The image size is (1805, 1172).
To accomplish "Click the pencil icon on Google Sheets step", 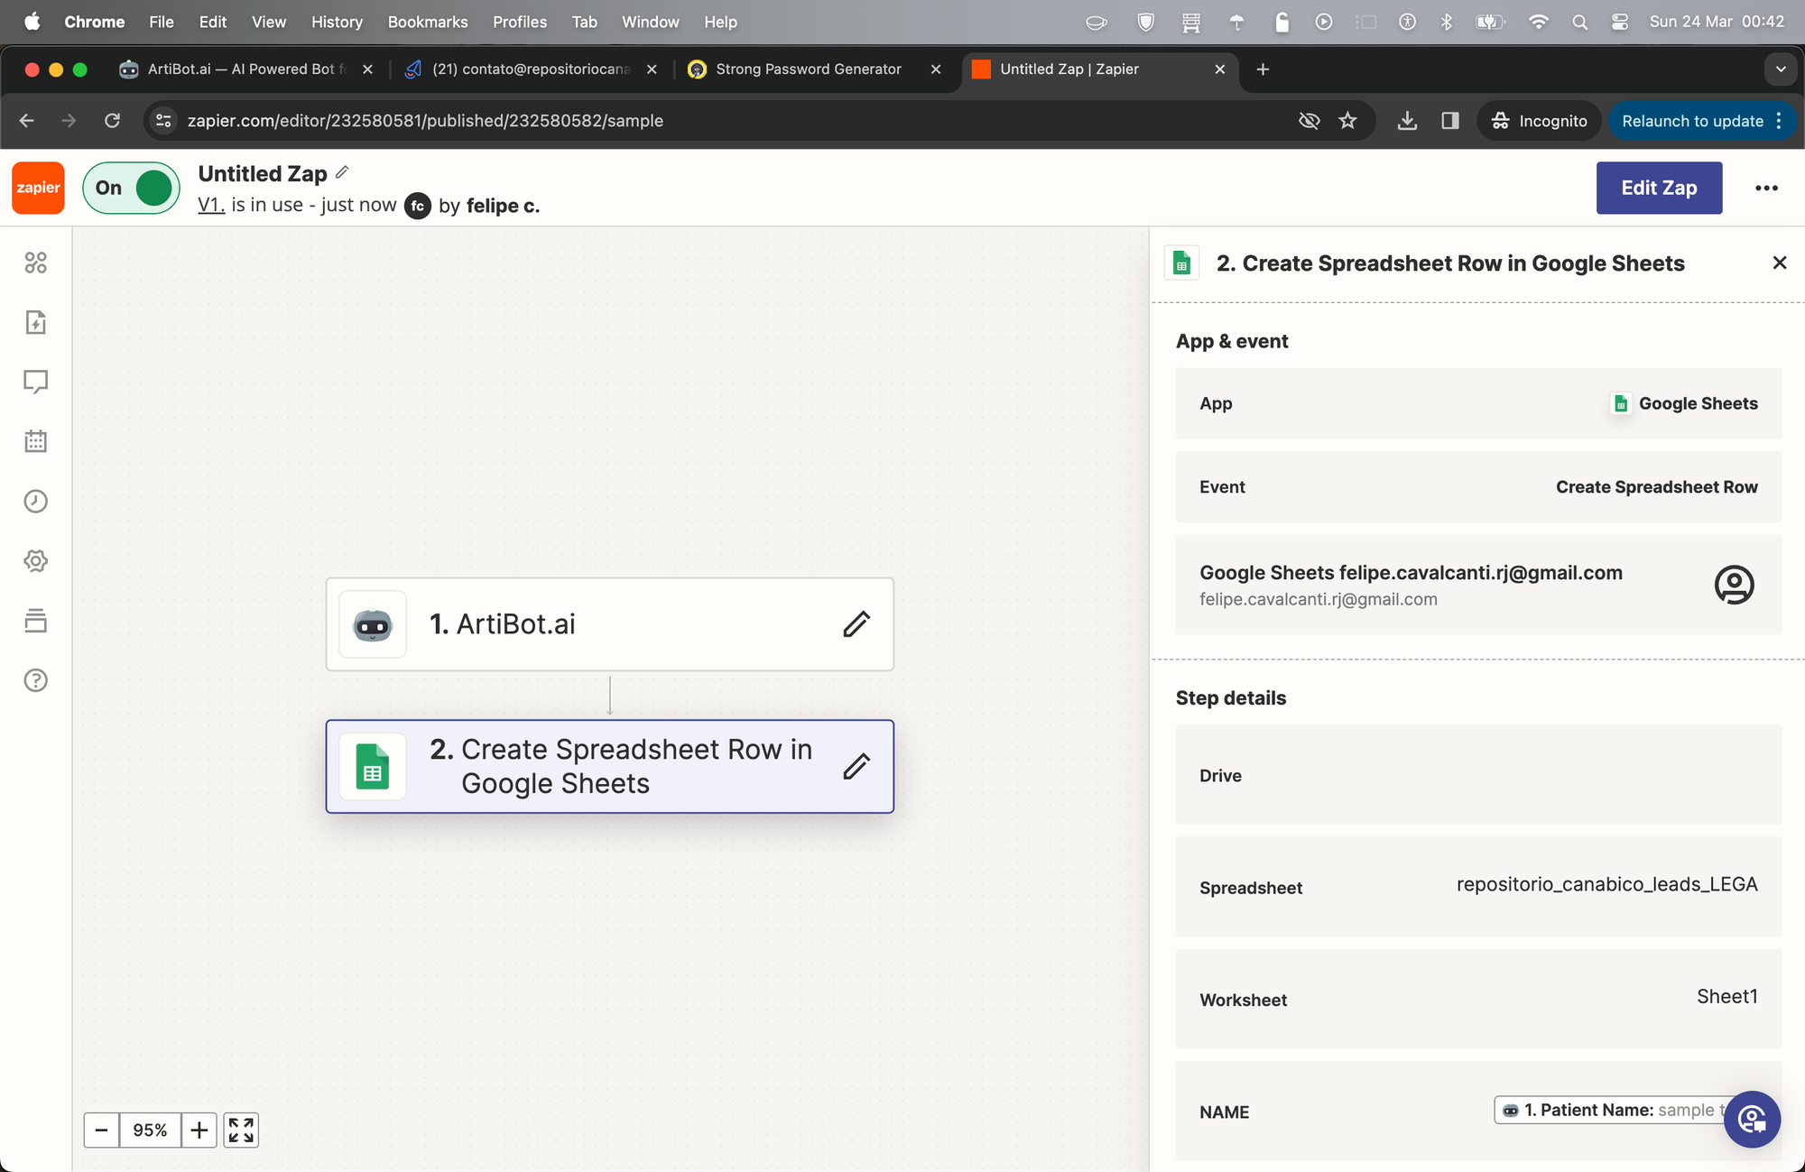I will pos(856,766).
